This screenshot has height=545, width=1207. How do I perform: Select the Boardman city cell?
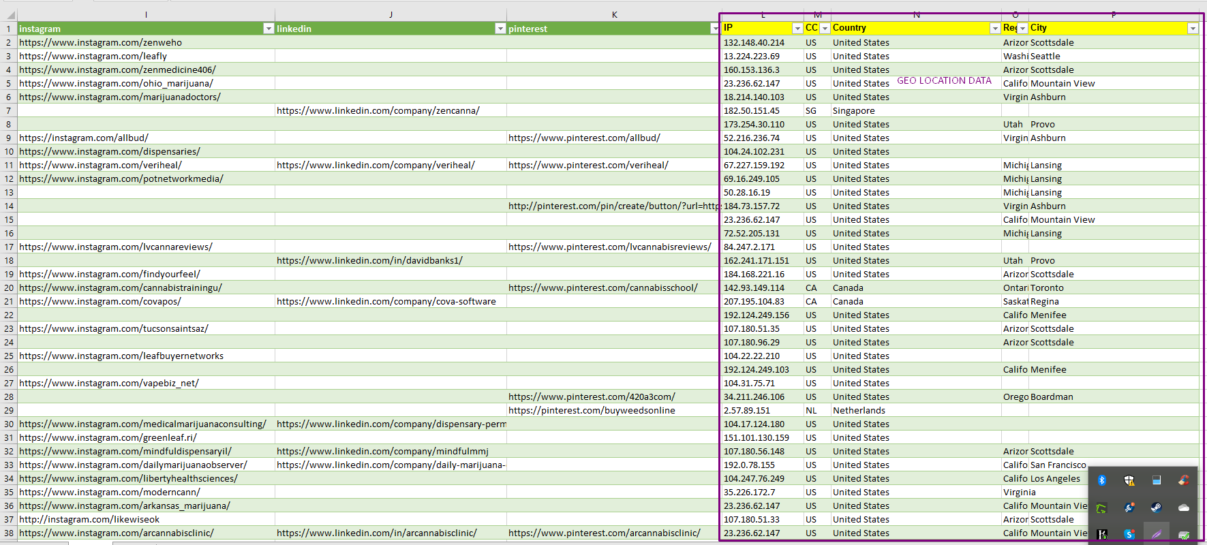point(1114,396)
